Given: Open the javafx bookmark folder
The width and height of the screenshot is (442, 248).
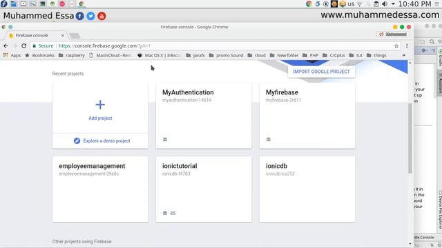Looking at the screenshot, I should click(x=195, y=55).
